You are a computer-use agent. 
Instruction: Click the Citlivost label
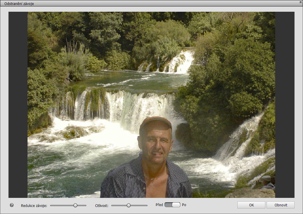pyautogui.click(x=102, y=205)
